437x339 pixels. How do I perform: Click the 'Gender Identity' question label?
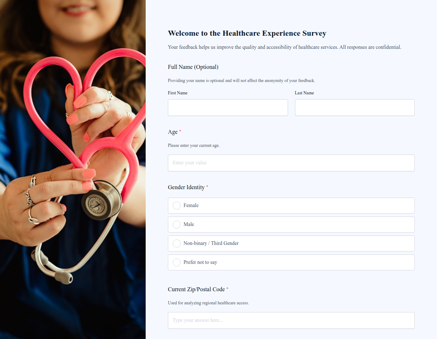186,187
